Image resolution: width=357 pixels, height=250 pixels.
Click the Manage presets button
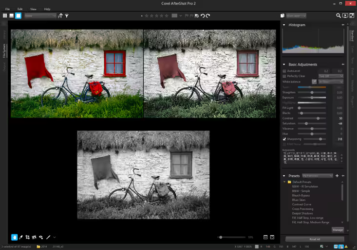pos(338,230)
